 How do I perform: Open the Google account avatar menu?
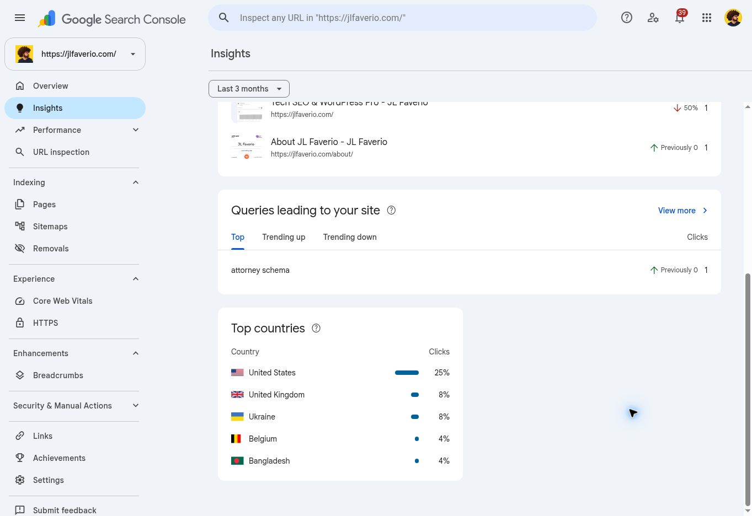(x=733, y=18)
